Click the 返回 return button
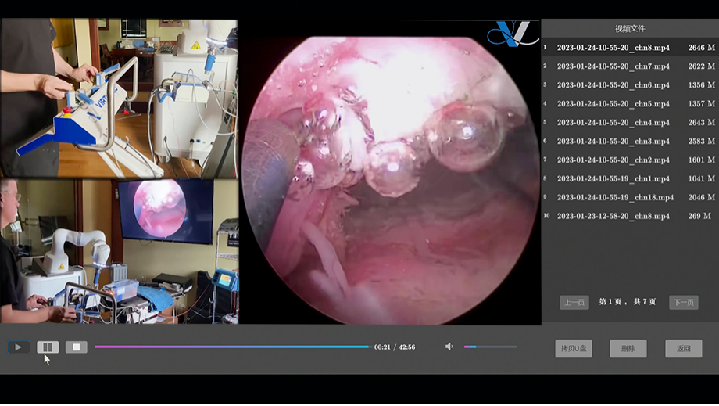This screenshot has width=719, height=406. pyautogui.click(x=683, y=349)
